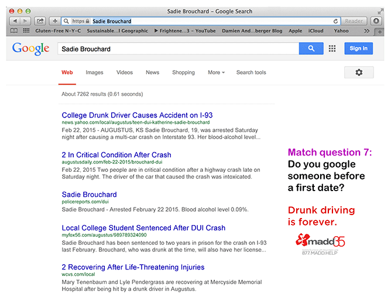
Task: Open the iCloud bookmark
Action: pyautogui.click(x=315, y=31)
